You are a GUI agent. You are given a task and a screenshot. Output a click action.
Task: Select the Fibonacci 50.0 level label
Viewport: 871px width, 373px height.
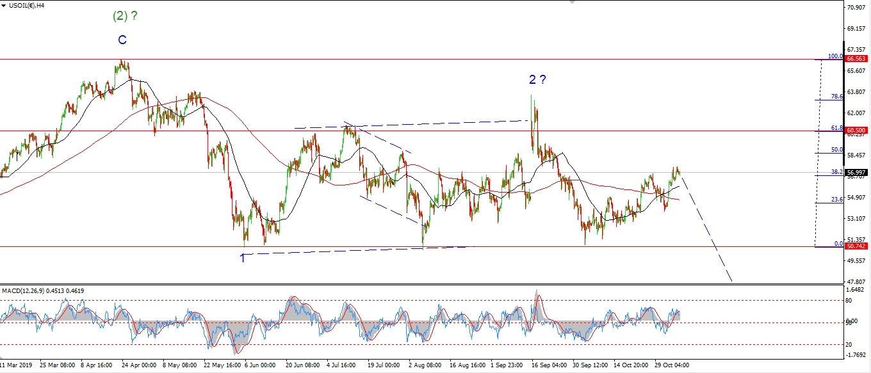(x=836, y=150)
